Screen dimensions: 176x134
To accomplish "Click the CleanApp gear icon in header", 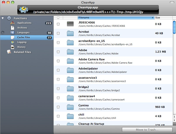I will (24, 10).
